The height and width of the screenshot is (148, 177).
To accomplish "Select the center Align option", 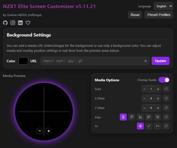I will pos(123,117).
